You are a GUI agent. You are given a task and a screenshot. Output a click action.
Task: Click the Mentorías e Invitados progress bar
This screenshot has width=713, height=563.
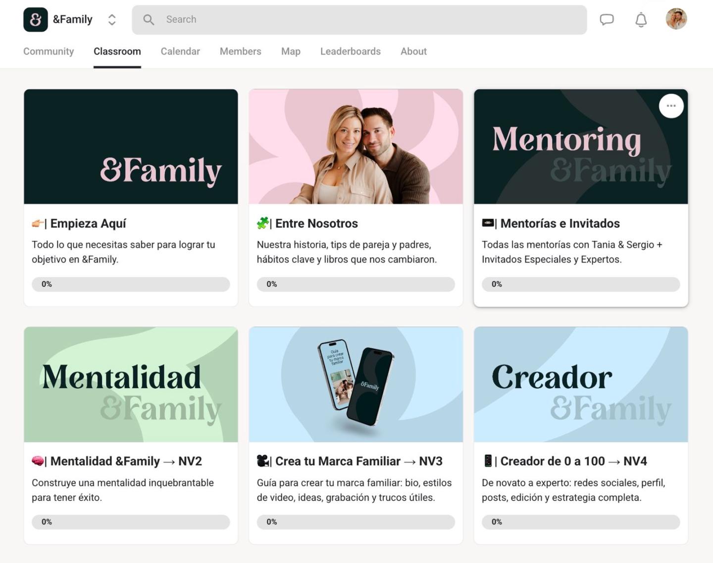point(581,284)
